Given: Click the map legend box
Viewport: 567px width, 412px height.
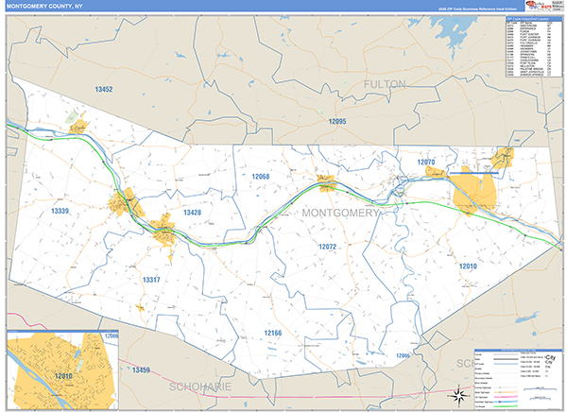Looking at the screenshot, I should pos(519,379).
